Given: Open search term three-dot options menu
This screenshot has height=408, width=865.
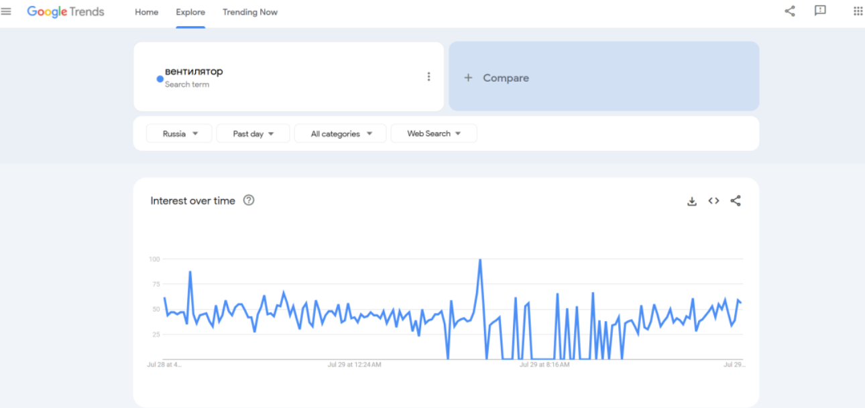Looking at the screenshot, I should (428, 76).
